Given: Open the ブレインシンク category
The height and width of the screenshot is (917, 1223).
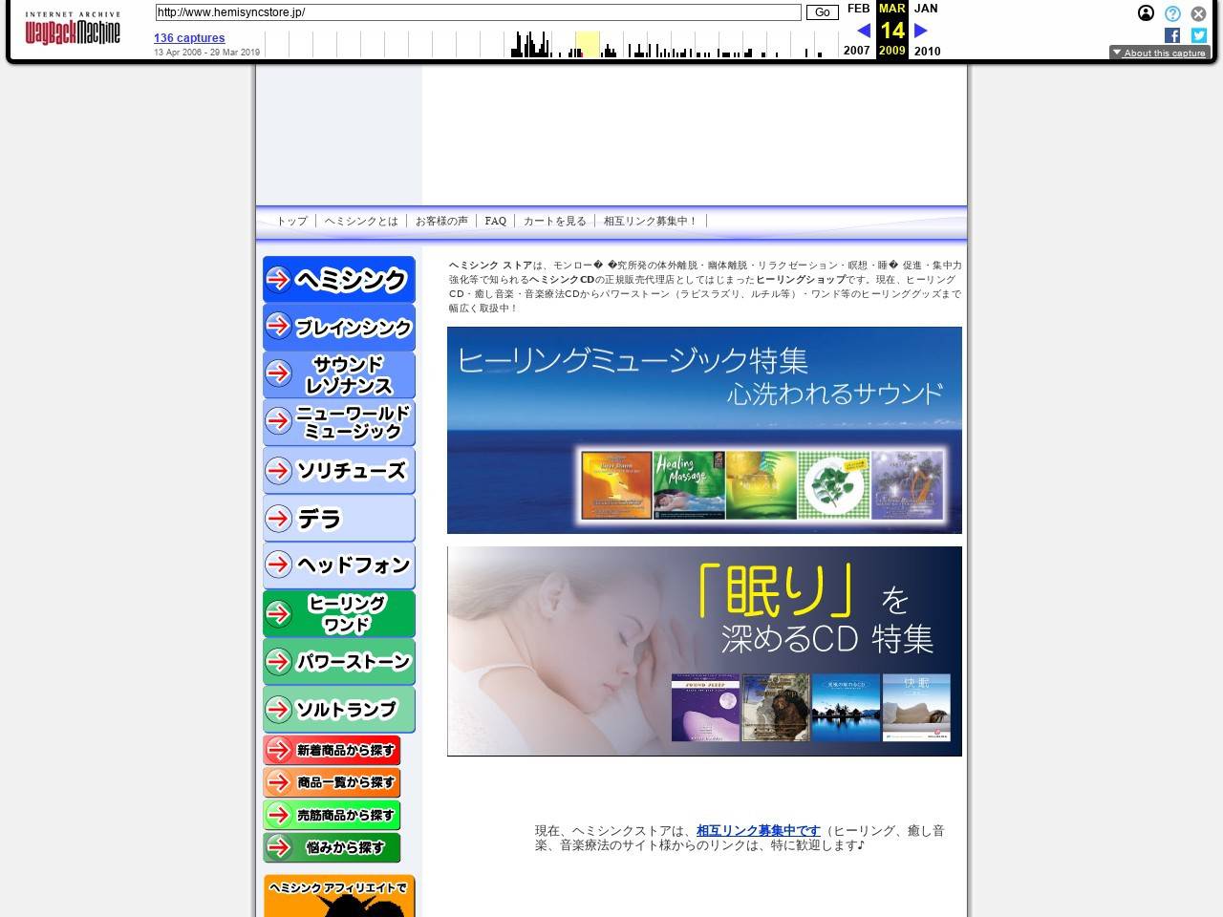Looking at the screenshot, I should 338,327.
